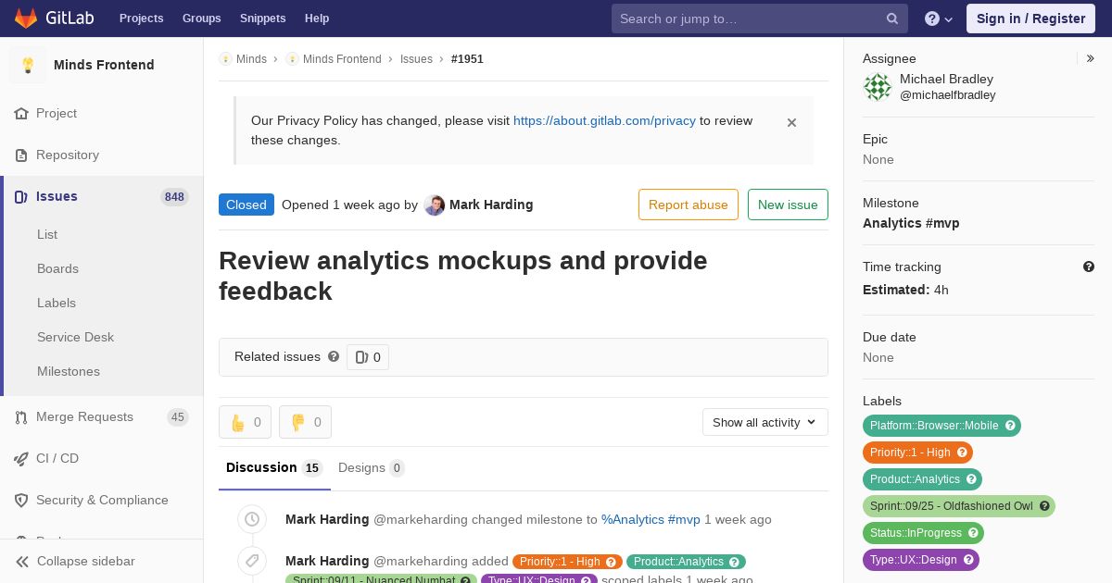Click the label icon on the labels-added note
This screenshot has width=1112, height=583.
point(252,561)
